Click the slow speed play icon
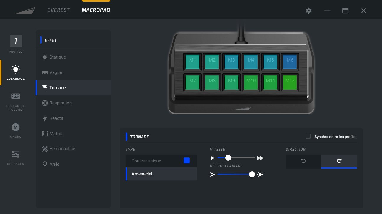The image size is (382, 214). point(212,158)
